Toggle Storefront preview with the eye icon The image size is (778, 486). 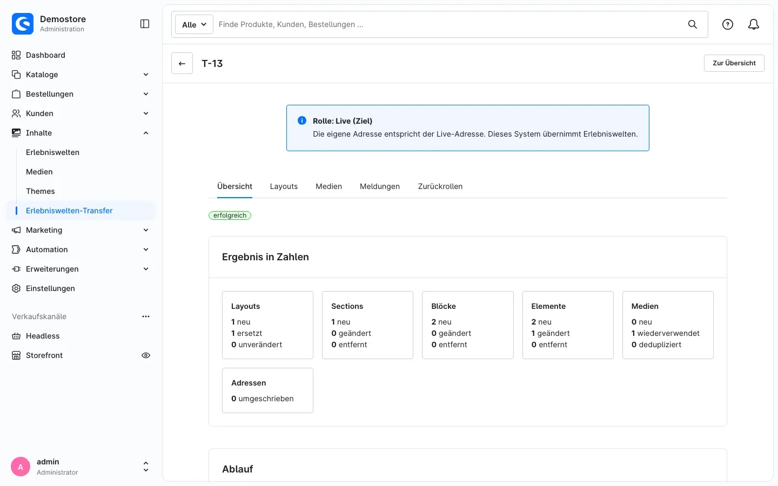pyautogui.click(x=146, y=355)
